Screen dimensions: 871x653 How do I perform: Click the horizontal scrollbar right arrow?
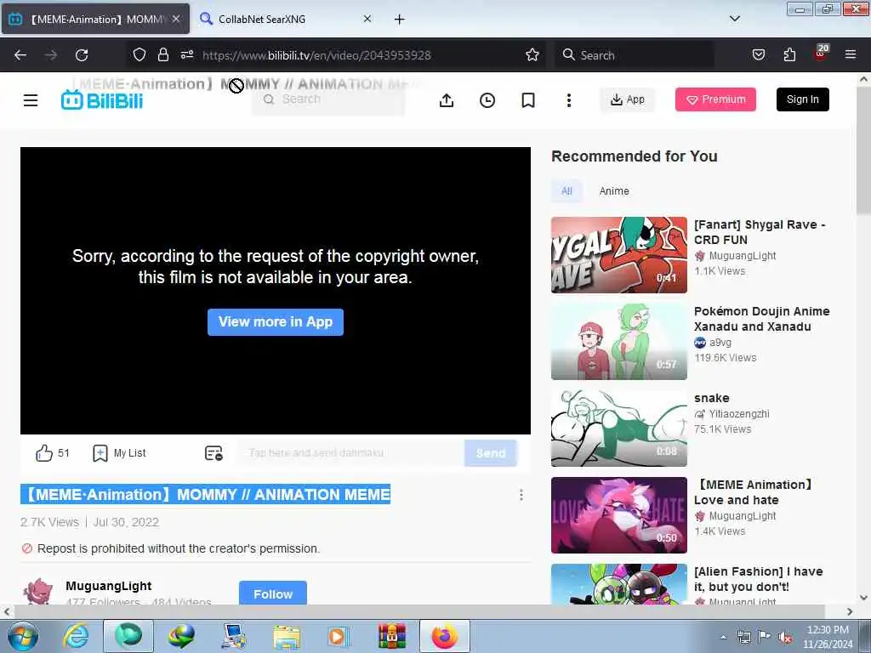tap(850, 612)
